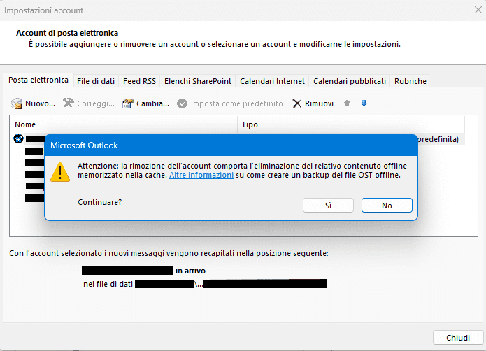
Task: Move account down with the blue arrow
Action: (x=364, y=103)
